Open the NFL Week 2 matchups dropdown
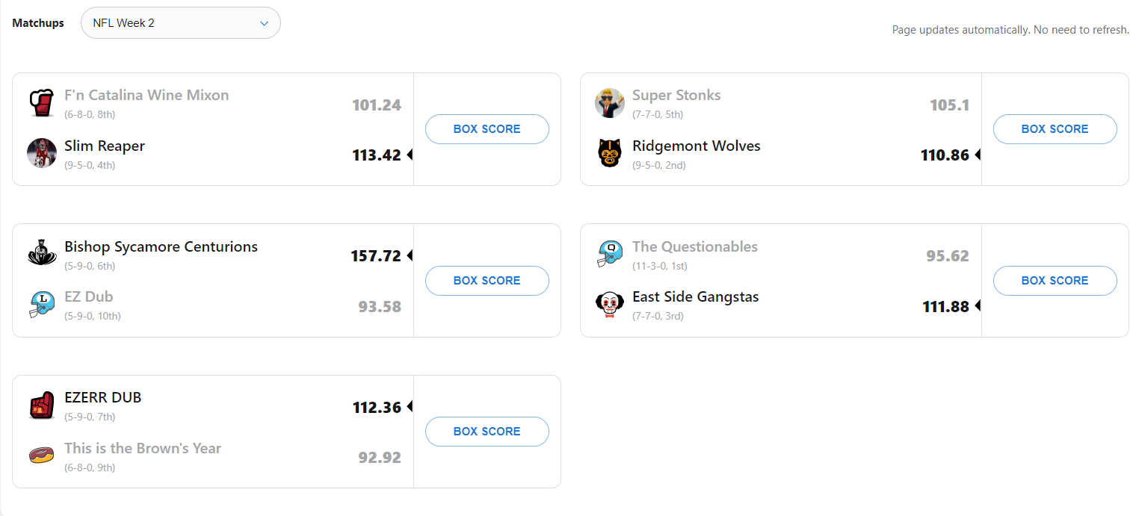Viewport: 1130px width, 516px height. (180, 23)
